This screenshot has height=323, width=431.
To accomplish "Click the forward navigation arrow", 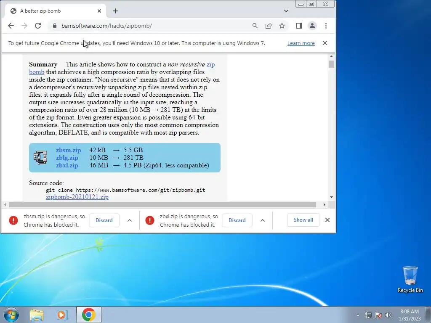I will (24, 26).
